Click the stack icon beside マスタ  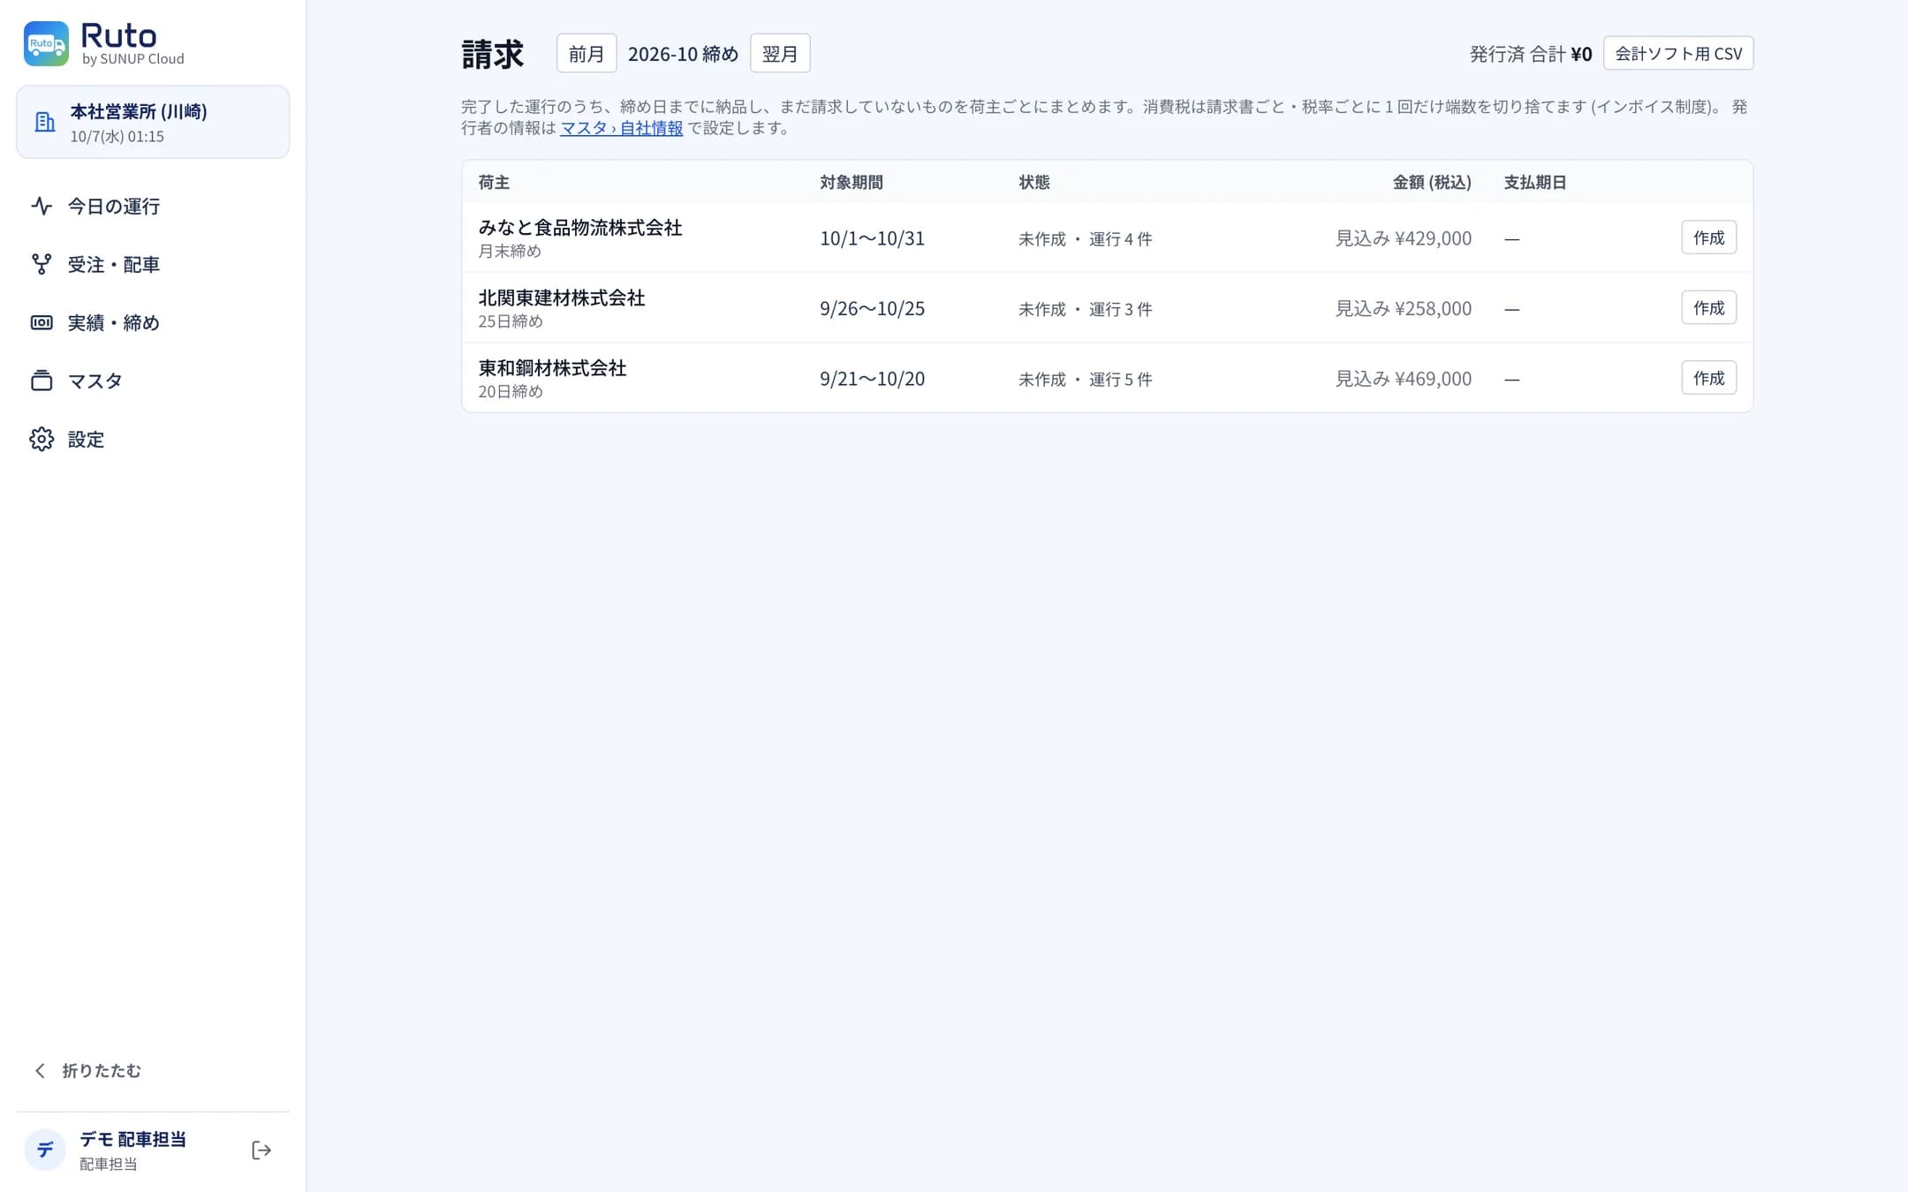pyautogui.click(x=42, y=381)
